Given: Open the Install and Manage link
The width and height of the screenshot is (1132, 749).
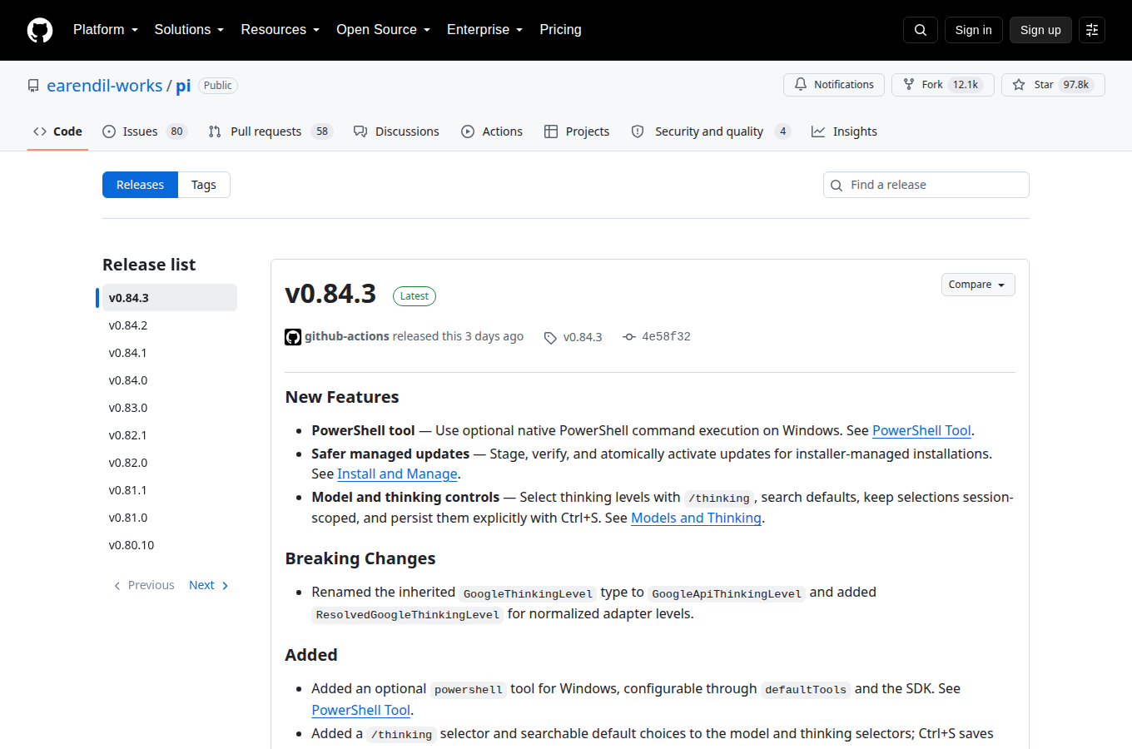Looking at the screenshot, I should (397, 474).
